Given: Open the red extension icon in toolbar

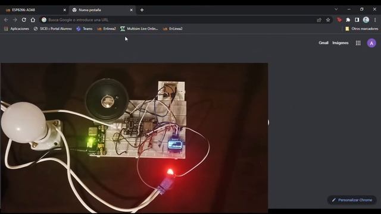Looking at the screenshot, I should coord(339,20).
